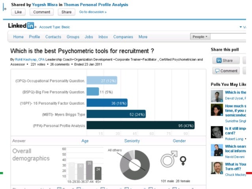The width and height of the screenshot is (252, 189).
Task: Open 'How much s... time' semiconductor poll link
Action: 235,110
